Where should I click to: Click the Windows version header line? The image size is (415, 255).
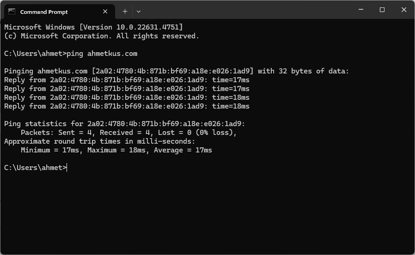click(x=93, y=27)
